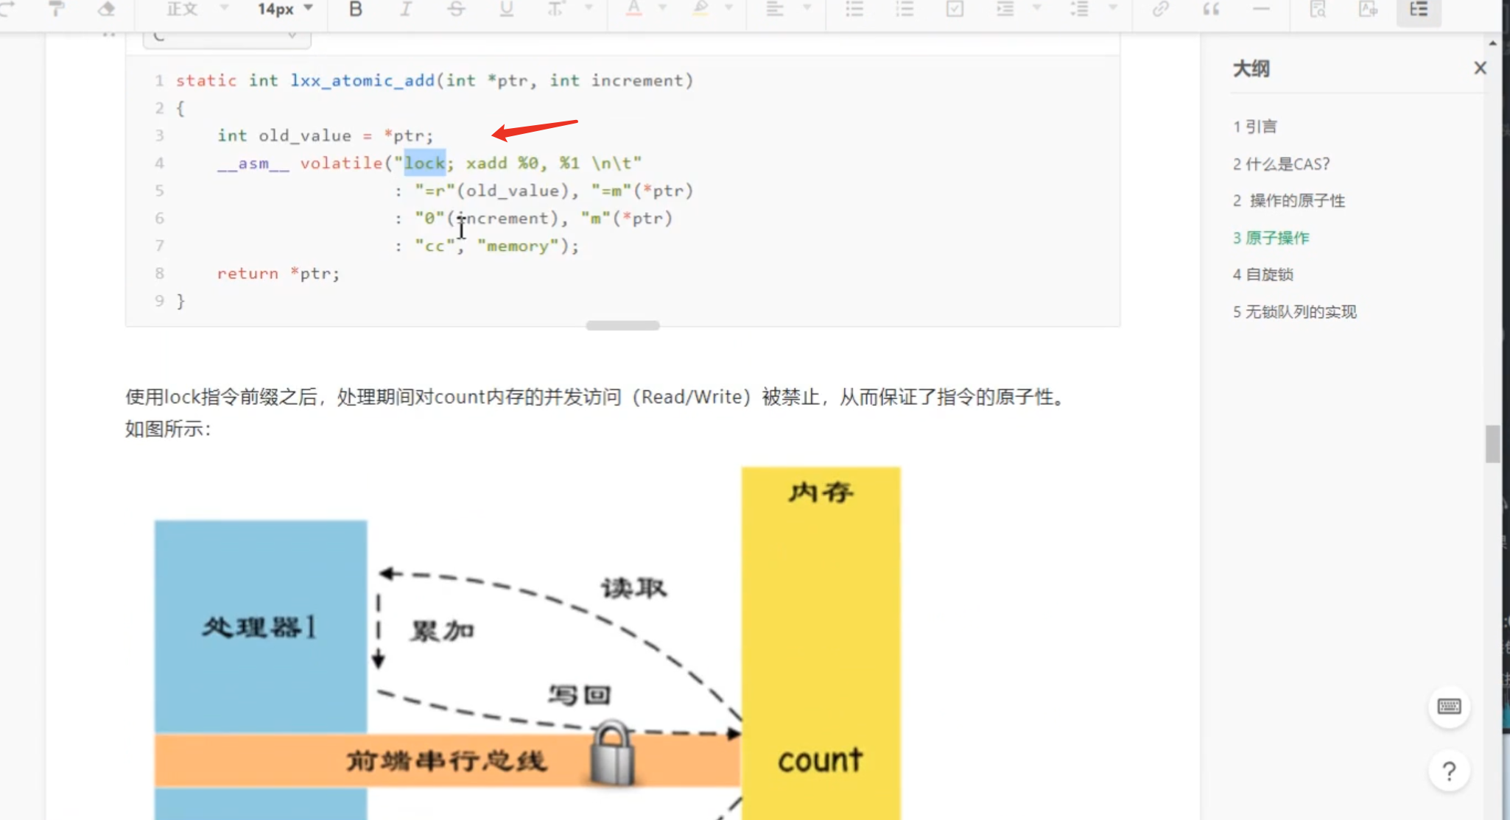Insert a hyperlink with link icon

point(1160,10)
